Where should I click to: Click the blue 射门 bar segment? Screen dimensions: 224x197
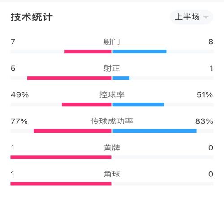(x=139, y=51)
